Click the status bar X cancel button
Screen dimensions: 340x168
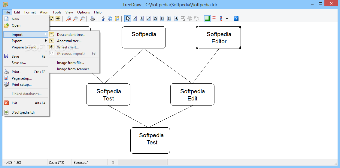(113, 163)
